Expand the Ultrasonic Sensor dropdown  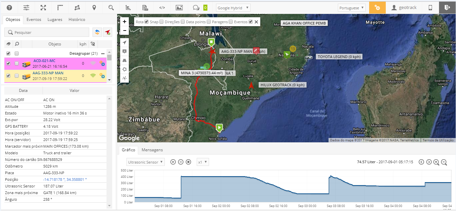point(145,162)
